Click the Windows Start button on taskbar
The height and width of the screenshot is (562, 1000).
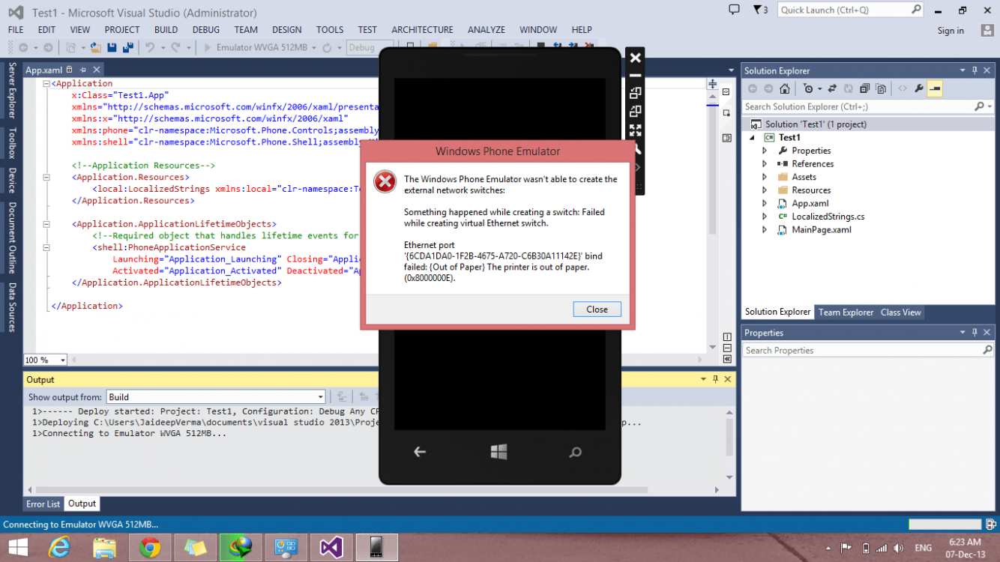pos(18,548)
